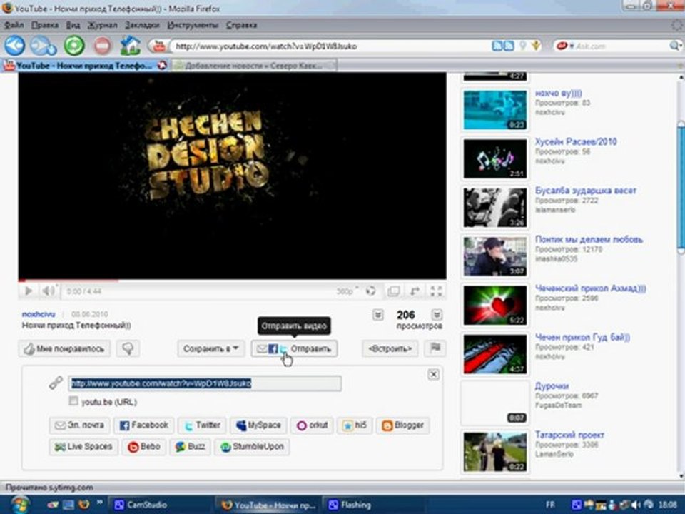The height and width of the screenshot is (514, 685).
Task: Open the Бусалба зударшка весет video thumbnail
Action: 495,207
